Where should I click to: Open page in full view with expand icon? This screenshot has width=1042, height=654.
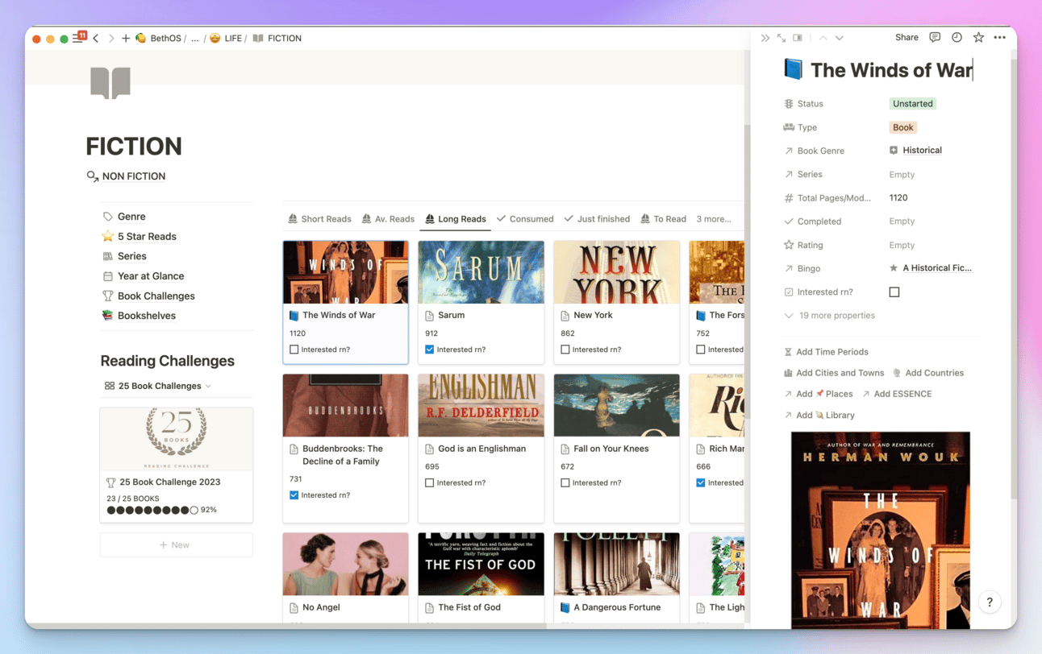[781, 38]
